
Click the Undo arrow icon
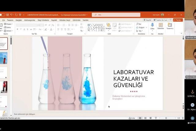(11, 15)
